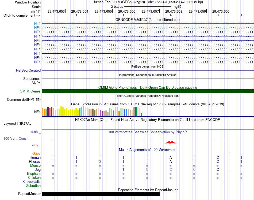Click the 'Rhesus' alignment row label
Viewport: 254px width, 200px height.
pos(35,161)
